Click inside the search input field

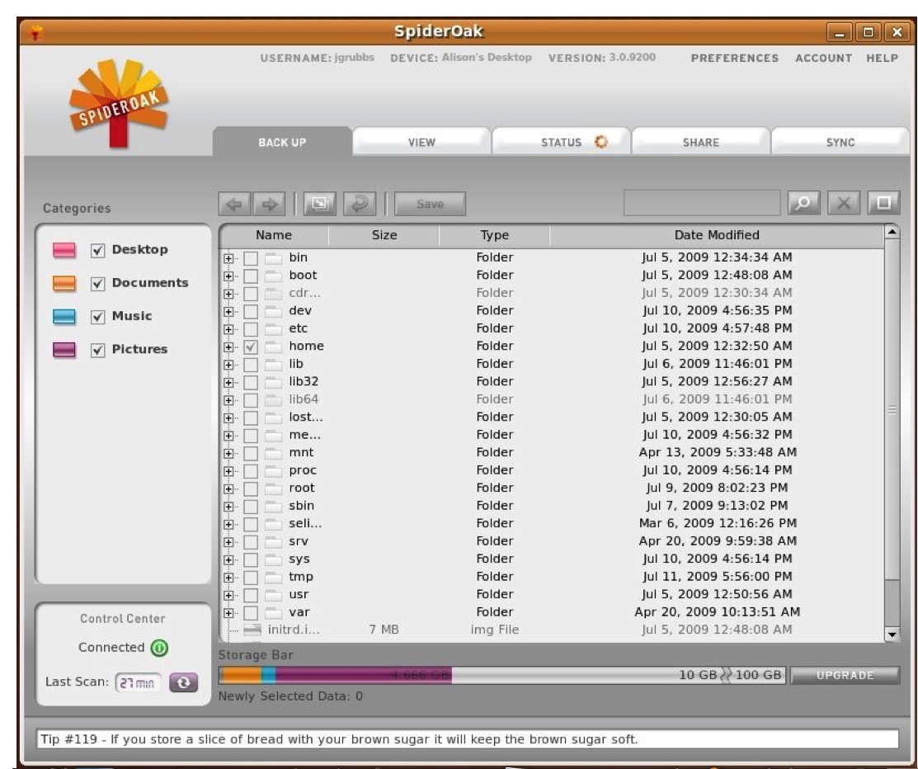click(702, 203)
